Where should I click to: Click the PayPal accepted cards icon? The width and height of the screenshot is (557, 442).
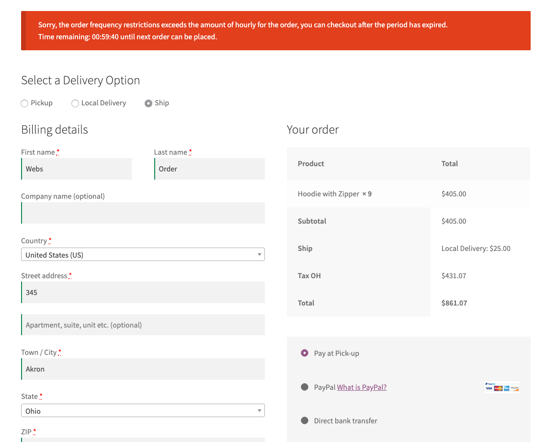point(501,387)
